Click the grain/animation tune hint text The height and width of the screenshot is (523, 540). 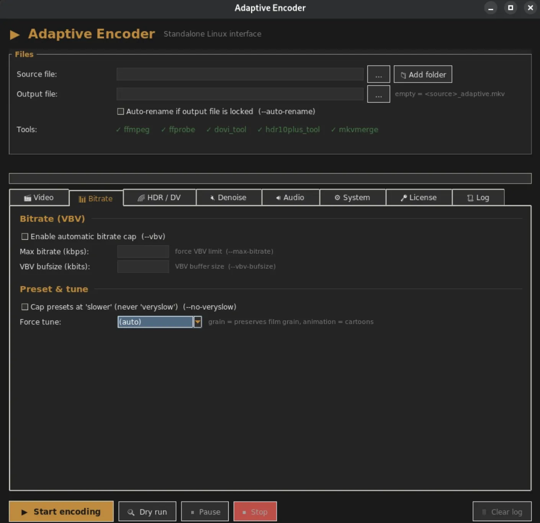tap(291, 322)
